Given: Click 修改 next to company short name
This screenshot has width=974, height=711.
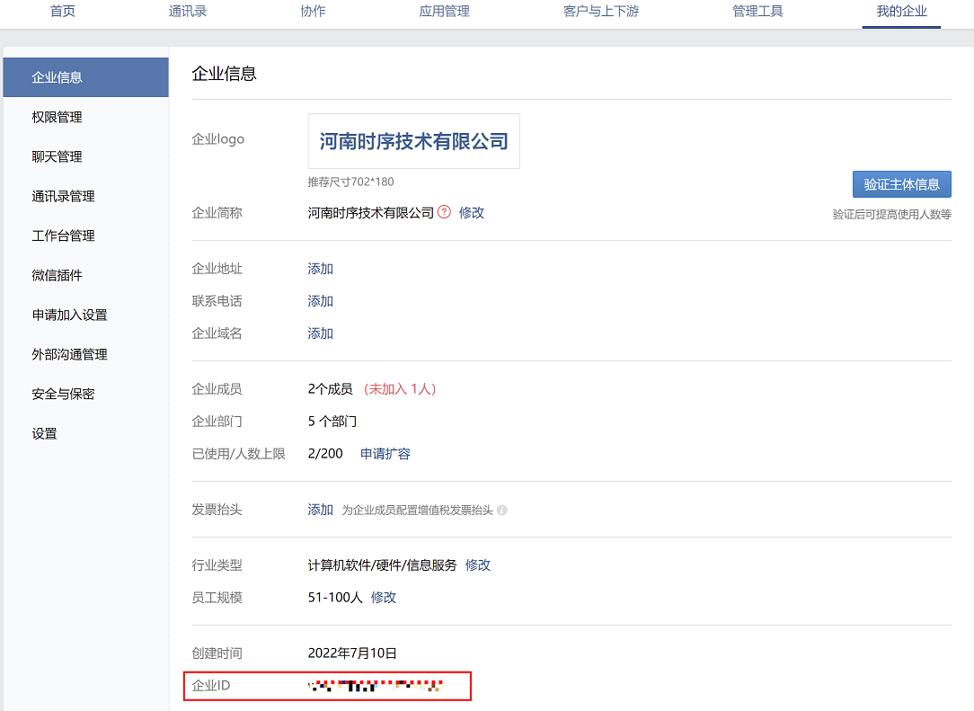Looking at the screenshot, I should [472, 213].
